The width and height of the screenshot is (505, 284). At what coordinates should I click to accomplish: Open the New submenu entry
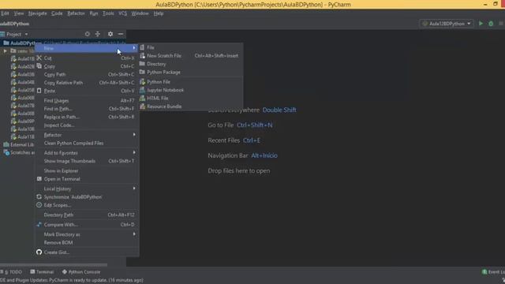(87, 48)
